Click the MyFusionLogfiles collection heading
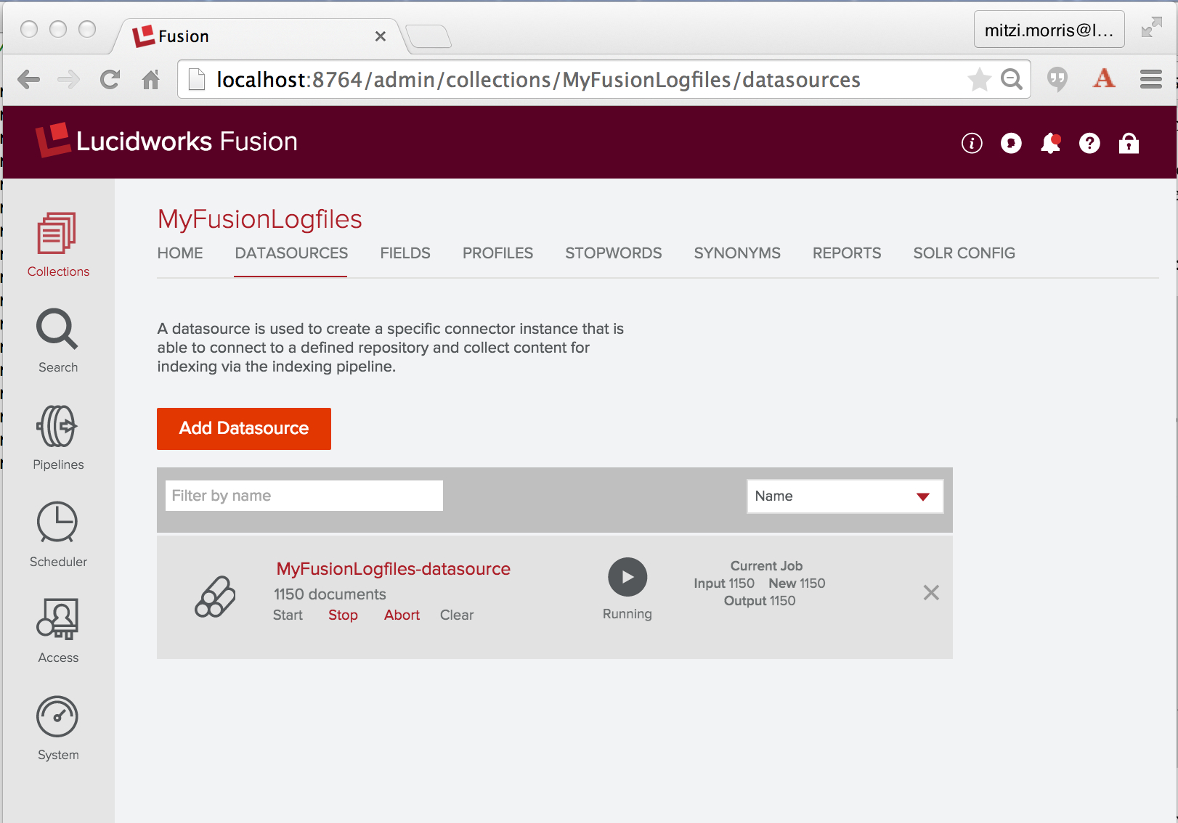Viewport: 1178px width, 823px height. [259, 219]
